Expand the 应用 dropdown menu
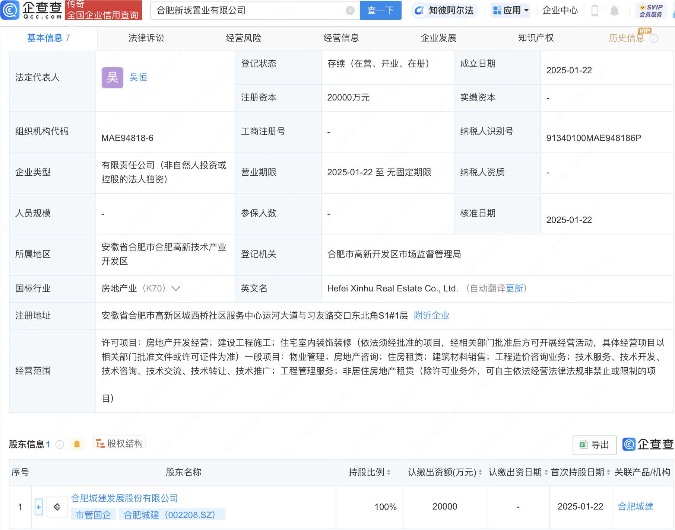Viewport: 675px width, 530px height. [x=511, y=10]
